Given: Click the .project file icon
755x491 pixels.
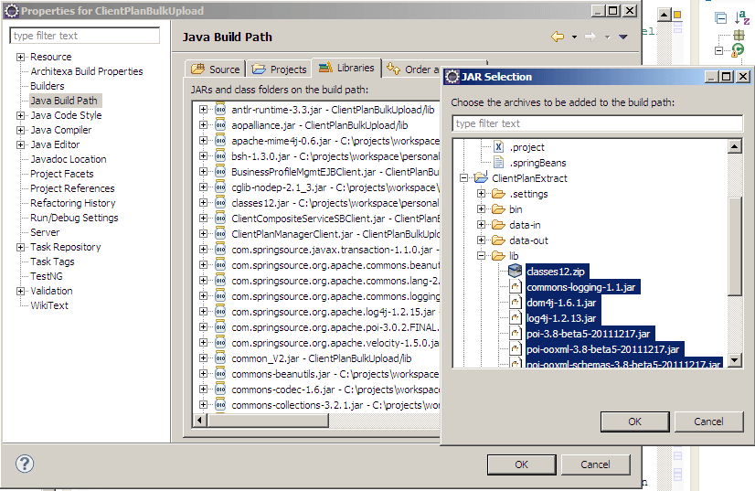Looking at the screenshot, I should (498, 147).
